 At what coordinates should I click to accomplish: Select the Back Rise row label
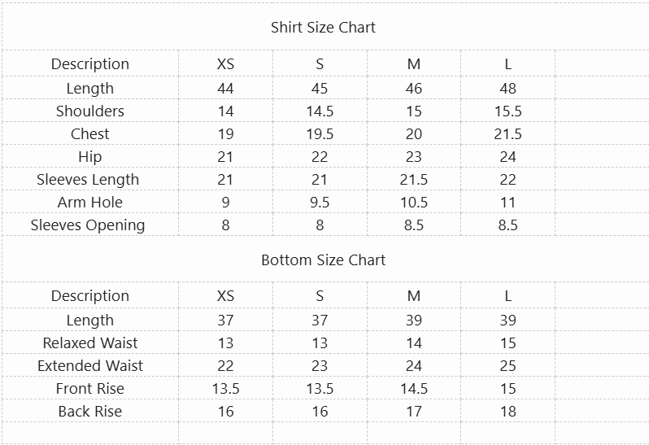[90, 412]
